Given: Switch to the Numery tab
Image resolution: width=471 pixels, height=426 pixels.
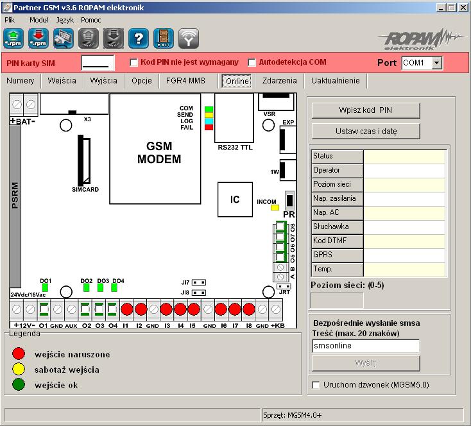Looking at the screenshot, I should pos(21,81).
